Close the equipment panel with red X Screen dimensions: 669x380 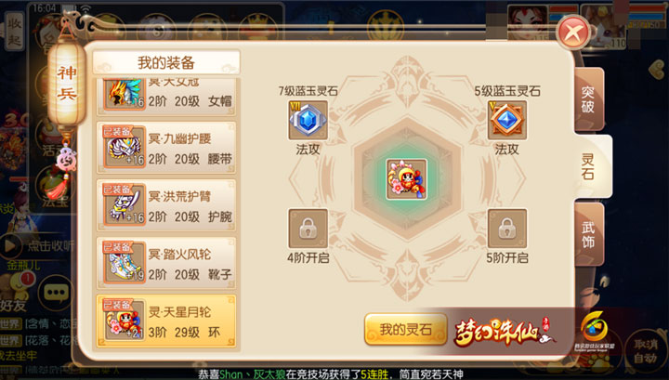pos(573,33)
